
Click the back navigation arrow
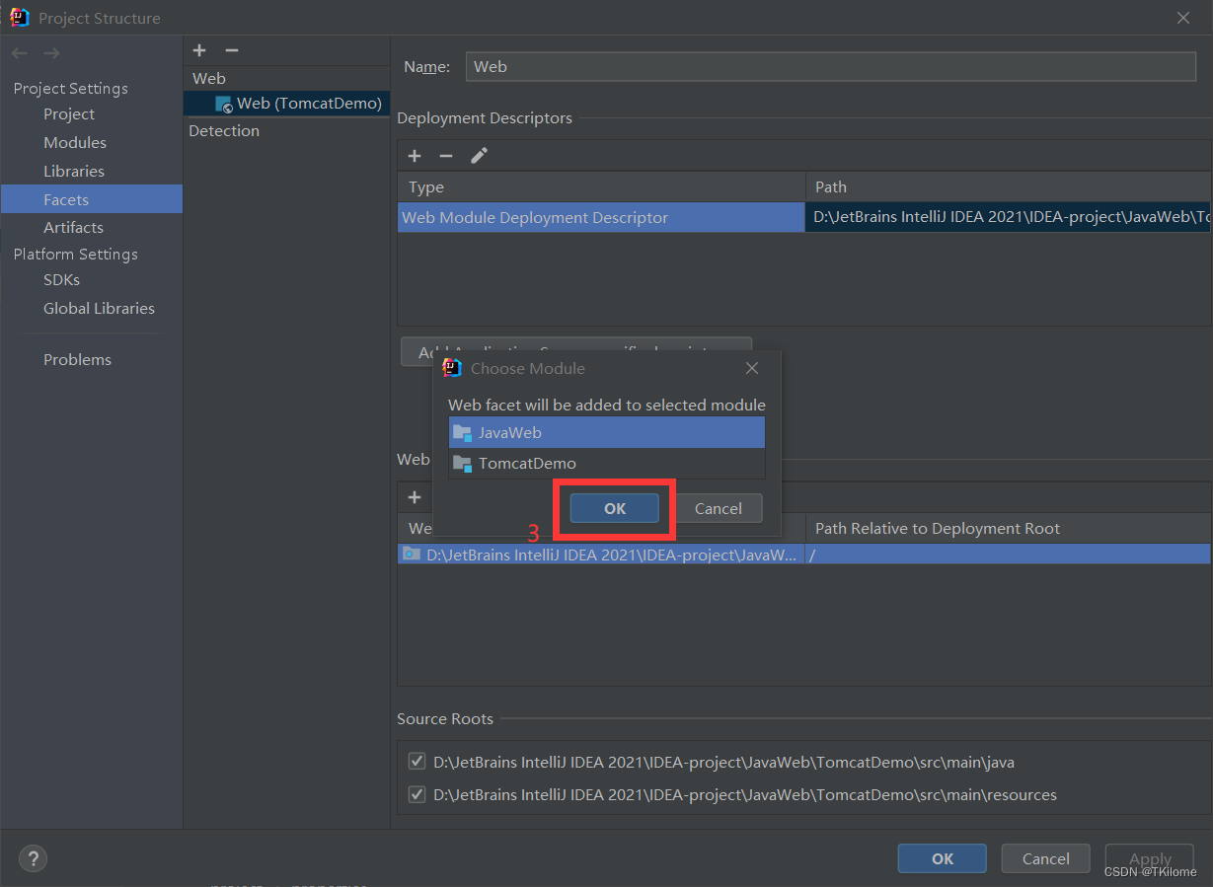[x=20, y=53]
